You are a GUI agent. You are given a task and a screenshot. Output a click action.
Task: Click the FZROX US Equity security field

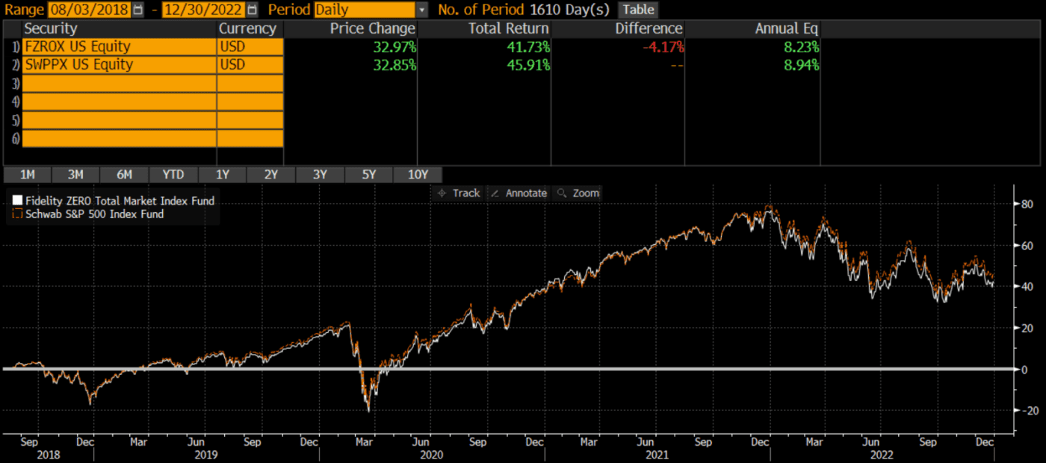[119, 47]
